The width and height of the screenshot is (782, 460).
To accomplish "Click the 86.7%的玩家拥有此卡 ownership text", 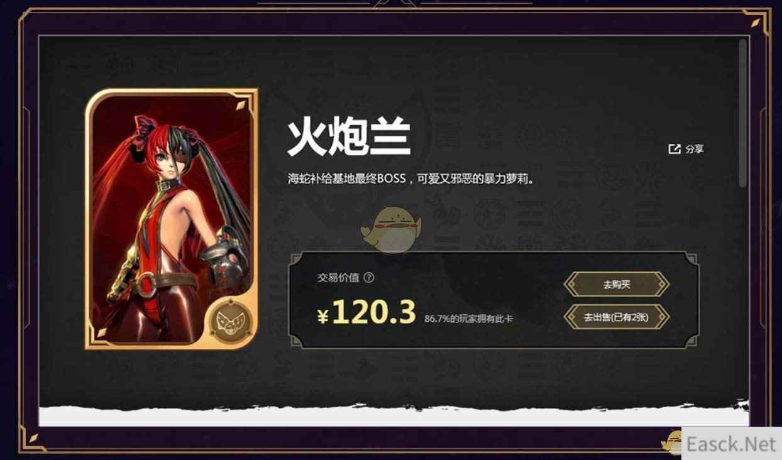I will click(x=468, y=319).
